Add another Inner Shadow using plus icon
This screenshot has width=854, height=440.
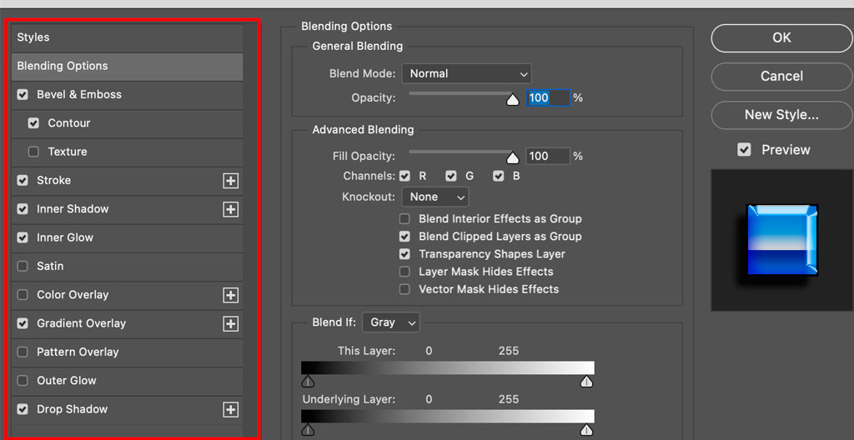pos(231,209)
